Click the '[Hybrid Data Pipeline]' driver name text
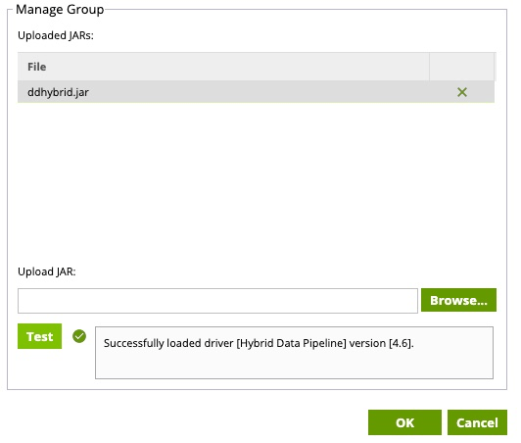 point(291,343)
